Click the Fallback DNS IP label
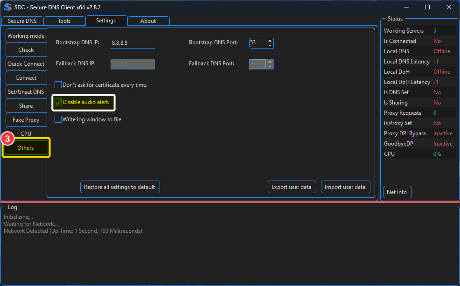This screenshot has width=460, height=286. [76, 63]
